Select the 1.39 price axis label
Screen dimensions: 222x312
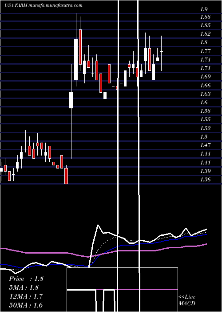click(x=205, y=171)
